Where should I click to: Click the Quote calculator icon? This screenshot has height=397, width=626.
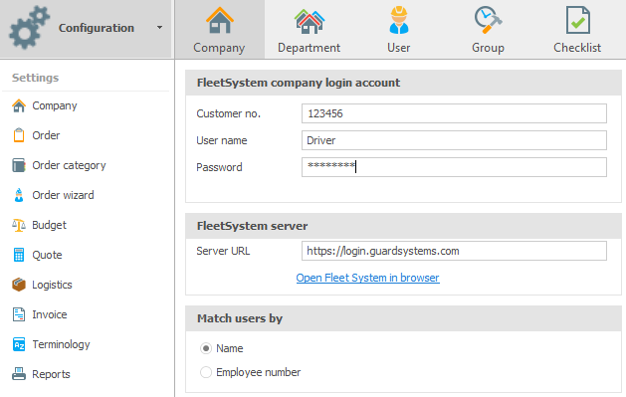tap(19, 255)
